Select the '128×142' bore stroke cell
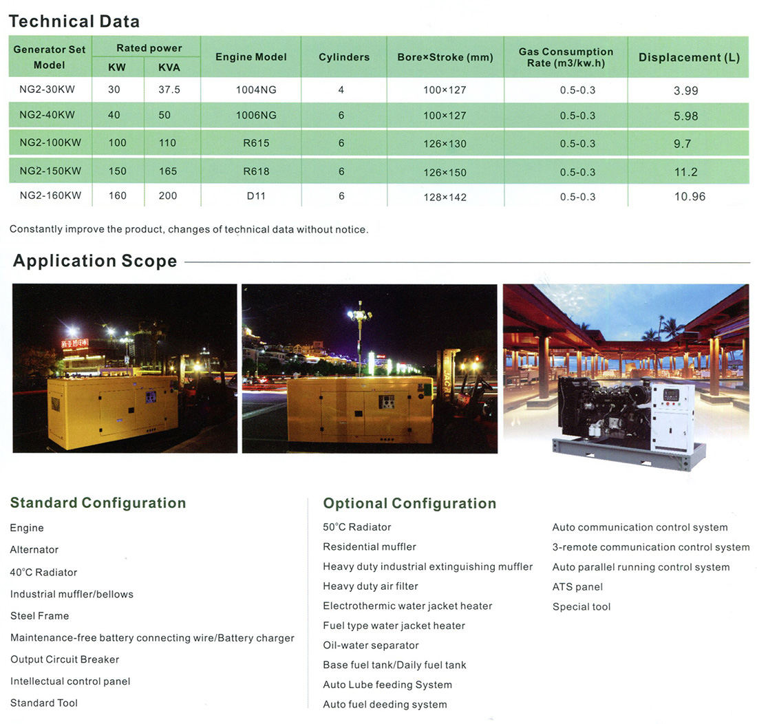 [445, 197]
